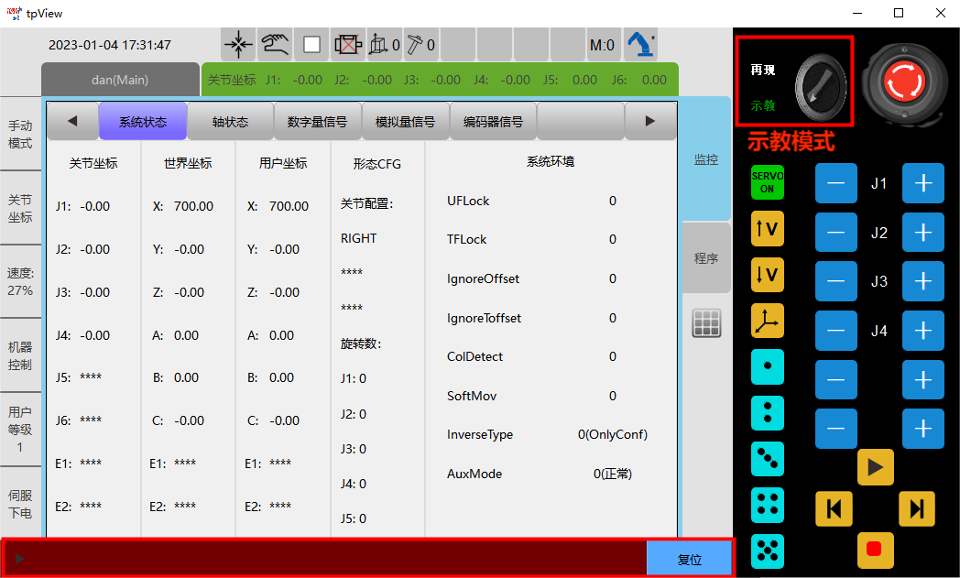
Task: Open the grid keypad panel icon
Action: [706, 322]
